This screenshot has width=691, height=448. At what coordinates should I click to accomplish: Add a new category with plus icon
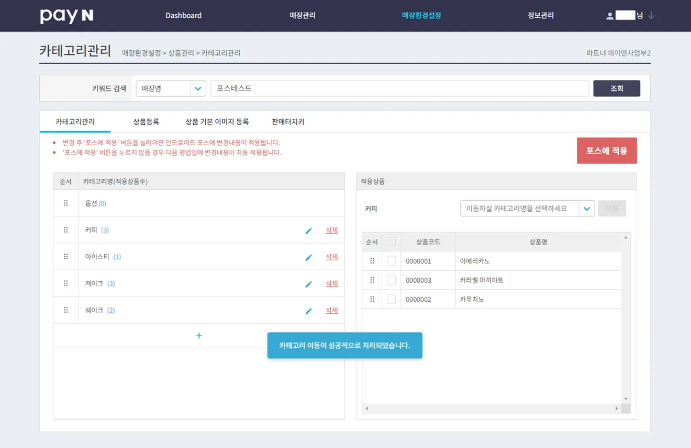click(x=199, y=336)
